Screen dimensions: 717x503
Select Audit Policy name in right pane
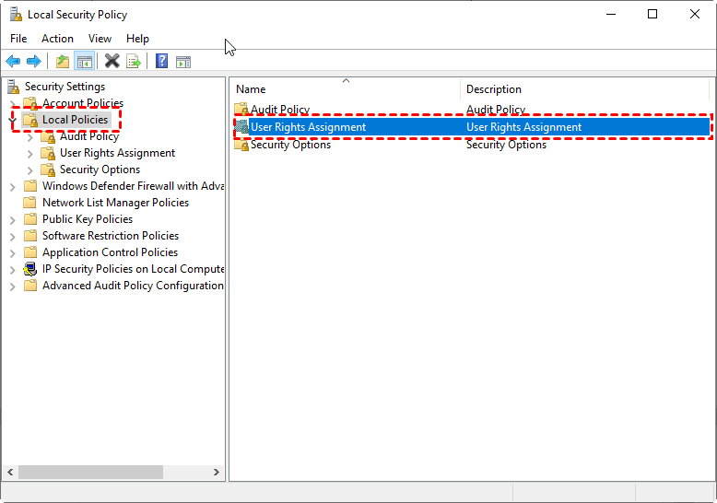click(280, 110)
